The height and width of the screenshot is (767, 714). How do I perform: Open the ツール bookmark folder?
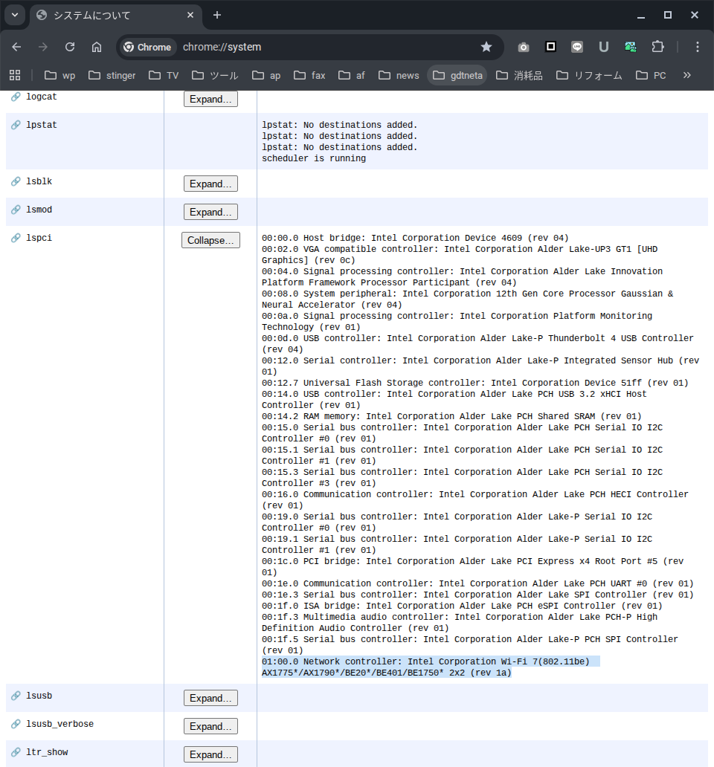(215, 75)
